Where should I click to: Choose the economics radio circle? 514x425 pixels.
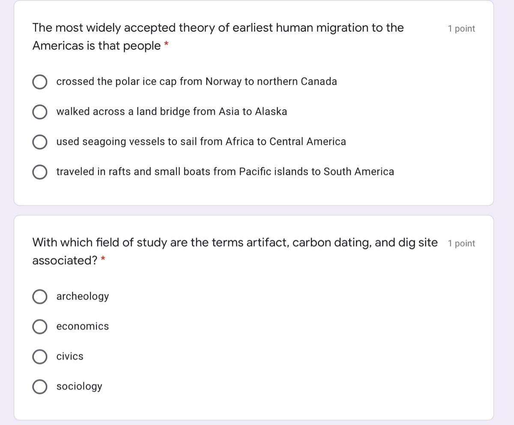coord(40,326)
